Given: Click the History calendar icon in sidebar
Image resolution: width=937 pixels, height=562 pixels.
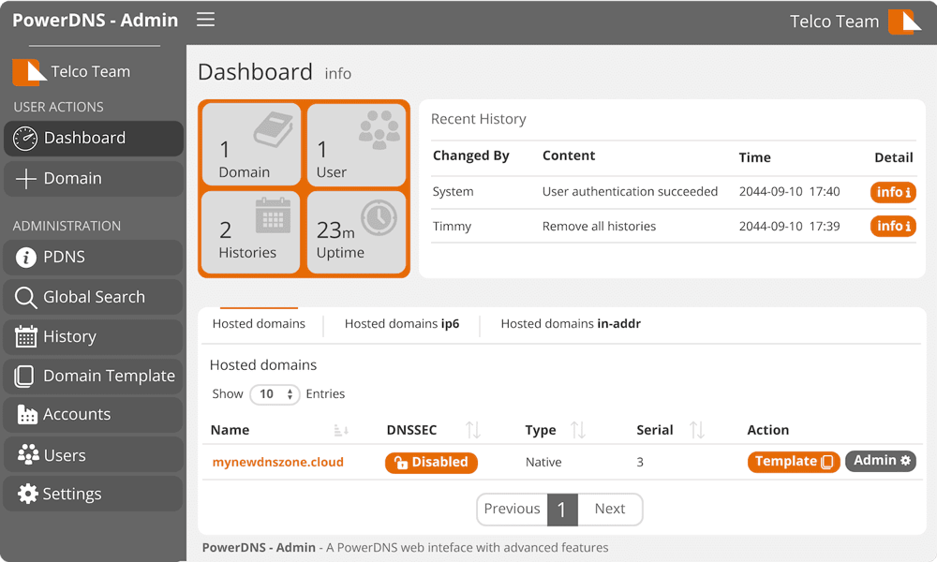Looking at the screenshot, I should [25, 337].
